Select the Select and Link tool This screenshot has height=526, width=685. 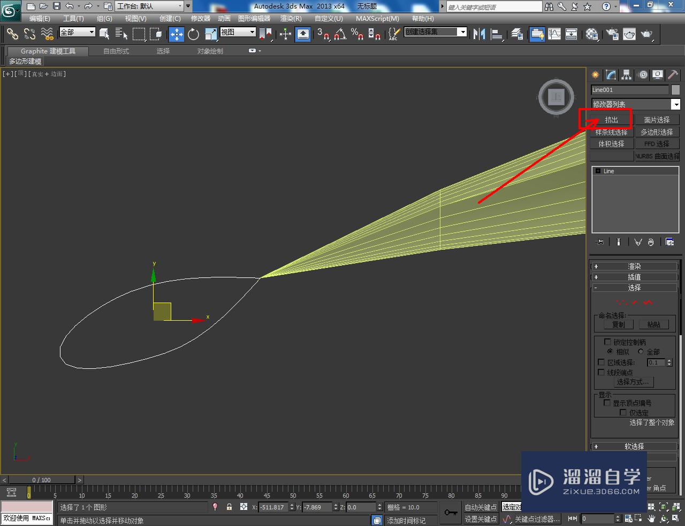[12, 34]
